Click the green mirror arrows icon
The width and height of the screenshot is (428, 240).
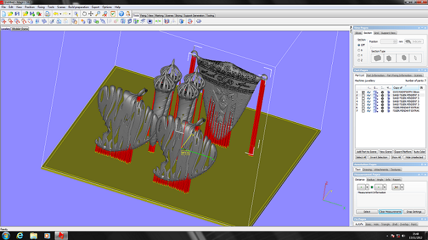(158, 21)
